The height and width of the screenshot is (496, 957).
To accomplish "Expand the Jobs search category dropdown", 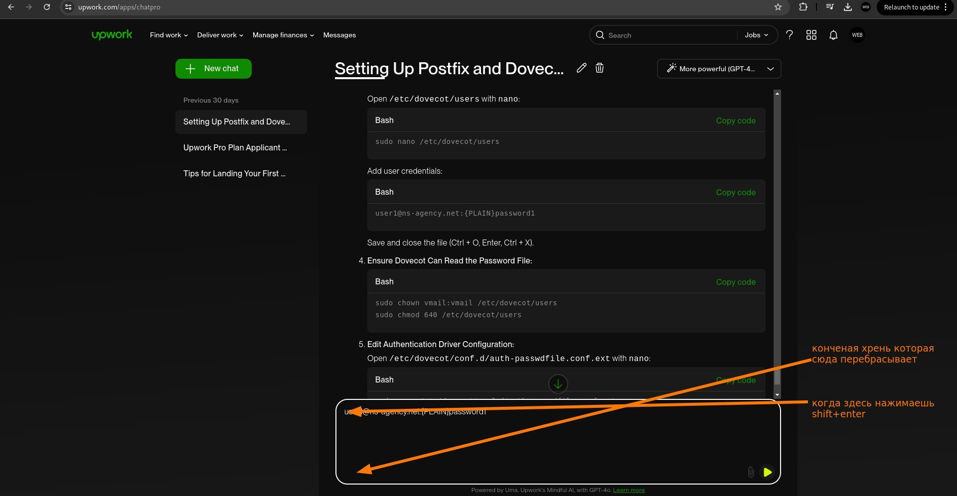I will pos(756,35).
